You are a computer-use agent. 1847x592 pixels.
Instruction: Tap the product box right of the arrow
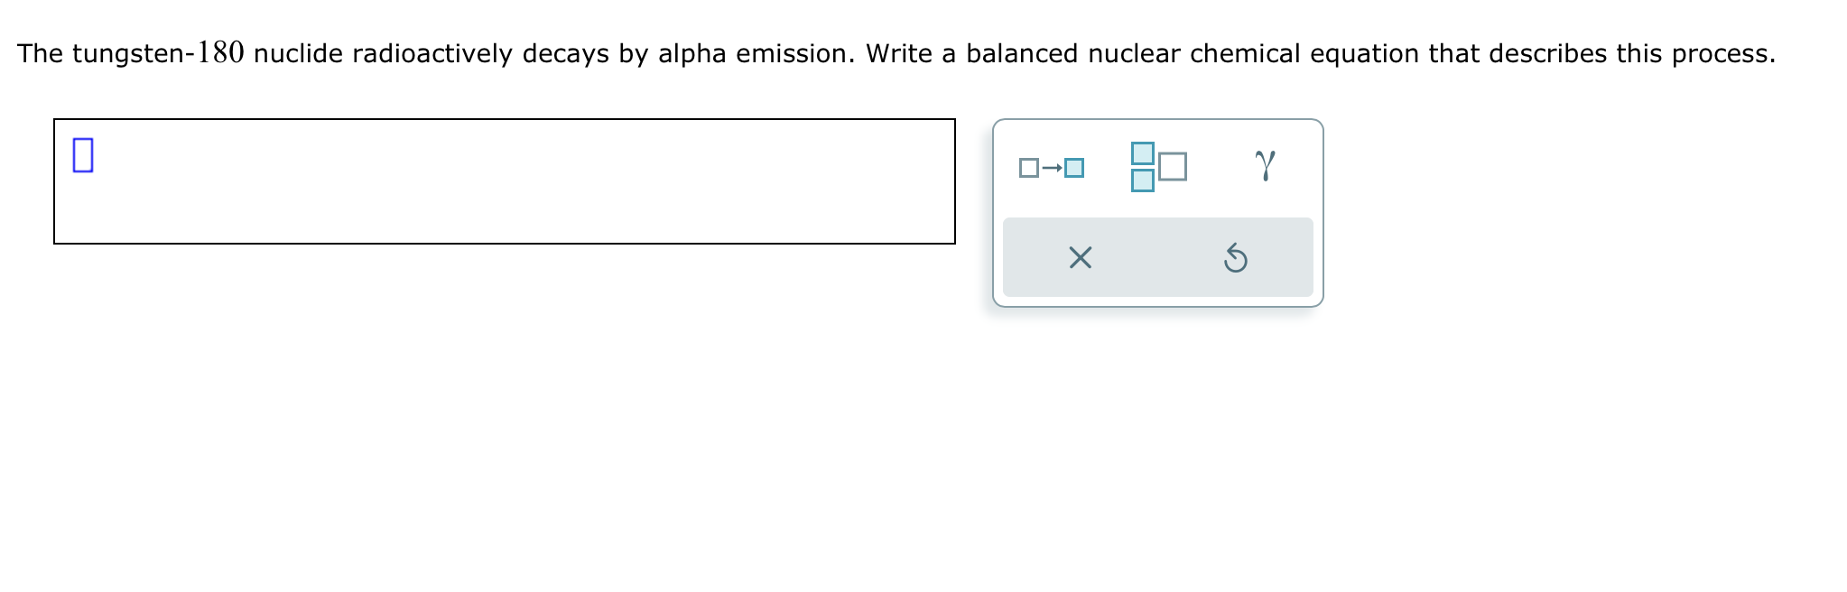click(x=1075, y=166)
